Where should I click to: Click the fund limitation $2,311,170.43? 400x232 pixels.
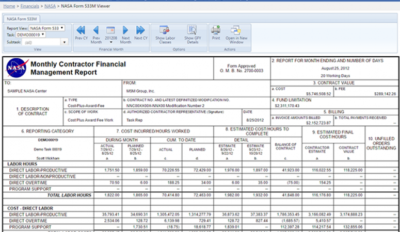coord(287,106)
